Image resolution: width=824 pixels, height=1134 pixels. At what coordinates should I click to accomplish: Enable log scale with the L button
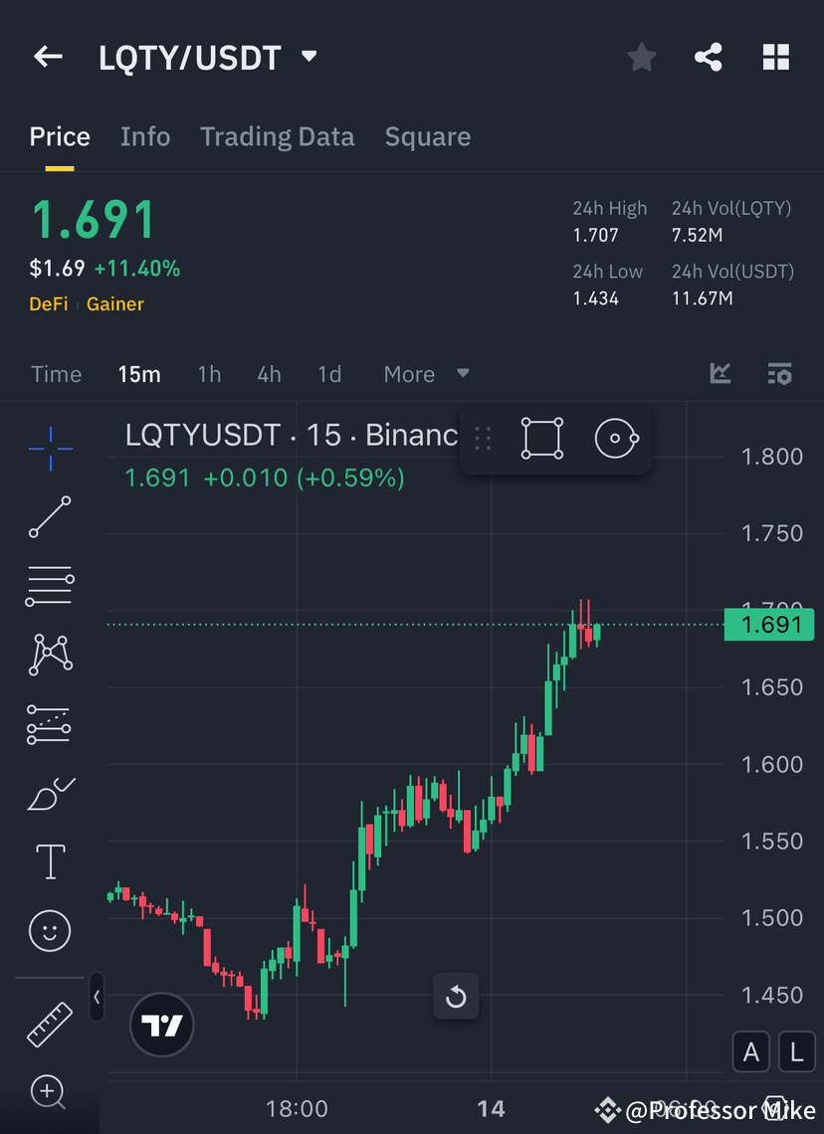tap(796, 1051)
